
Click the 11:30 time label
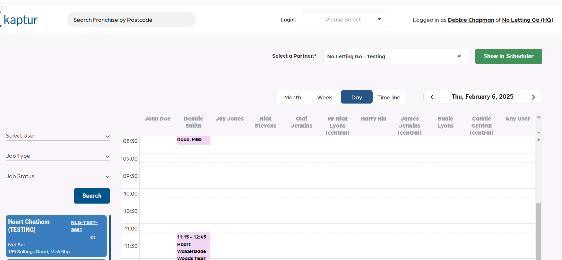[x=131, y=246]
